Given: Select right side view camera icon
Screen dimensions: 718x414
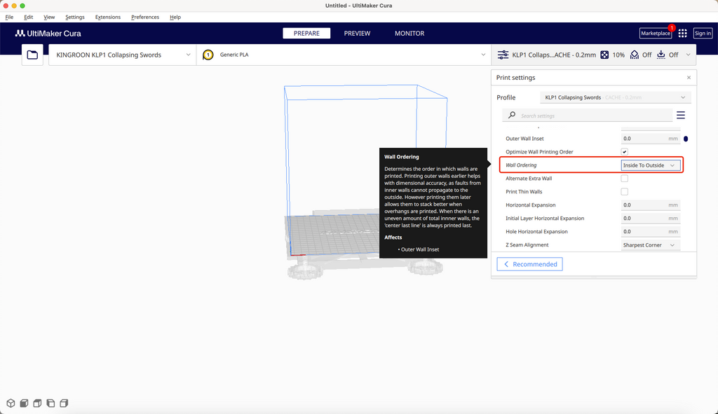Looking at the screenshot, I should click(64, 403).
